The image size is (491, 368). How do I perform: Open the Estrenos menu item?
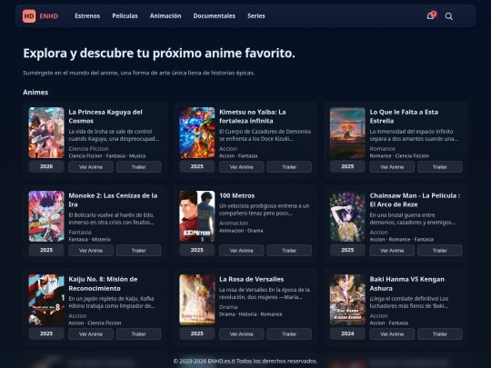click(x=87, y=16)
